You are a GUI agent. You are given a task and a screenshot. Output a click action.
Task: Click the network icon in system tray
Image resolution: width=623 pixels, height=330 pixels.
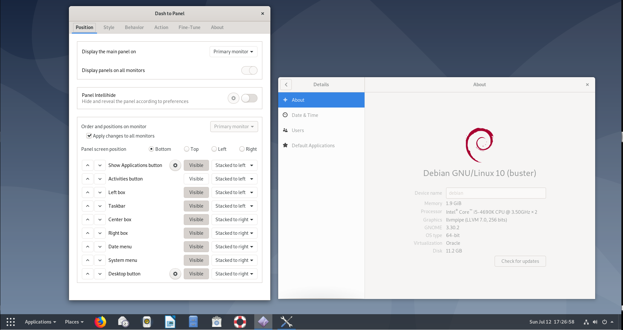pos(586,322)
